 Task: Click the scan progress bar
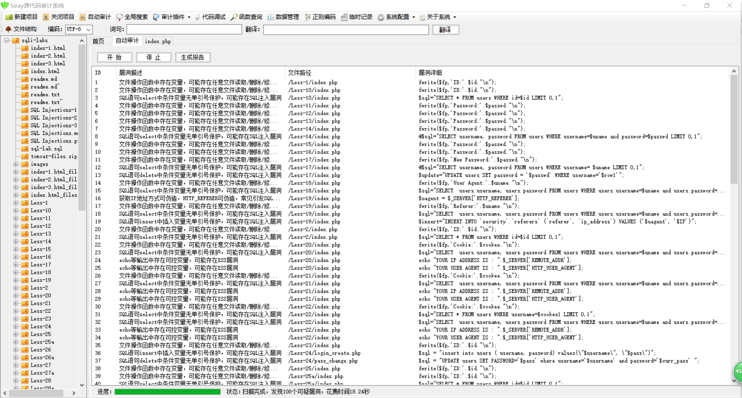point(168,391)
